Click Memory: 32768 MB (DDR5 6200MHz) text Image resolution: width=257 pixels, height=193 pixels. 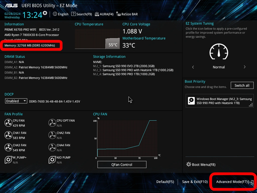click(30, 45)
